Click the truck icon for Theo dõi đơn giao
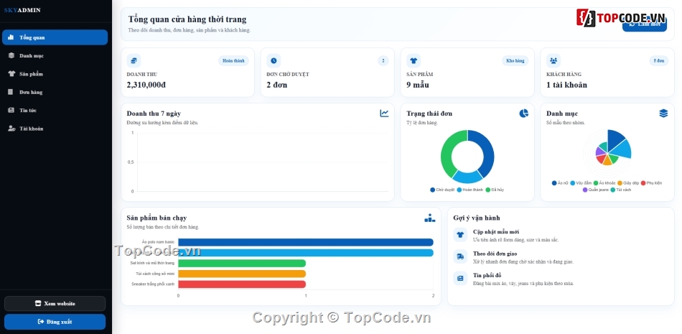The image size is (682, 334). (460, 257)
